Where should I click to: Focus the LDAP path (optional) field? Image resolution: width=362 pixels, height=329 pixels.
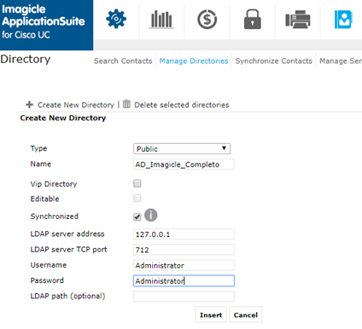pyautogui.click(x=184, y=296)
